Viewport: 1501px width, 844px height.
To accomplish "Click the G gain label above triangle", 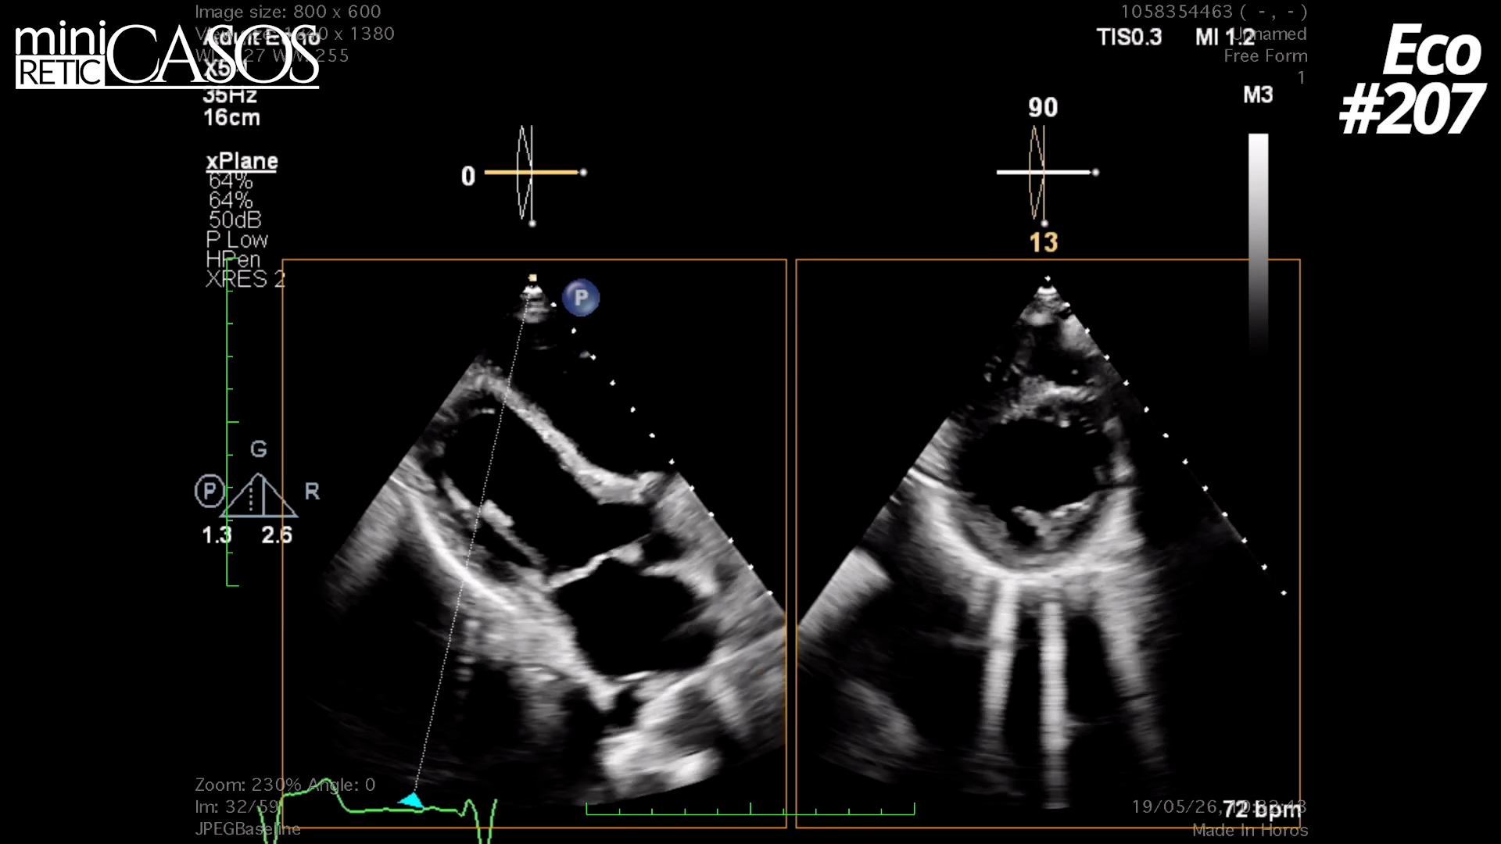I will pos(259,449).
